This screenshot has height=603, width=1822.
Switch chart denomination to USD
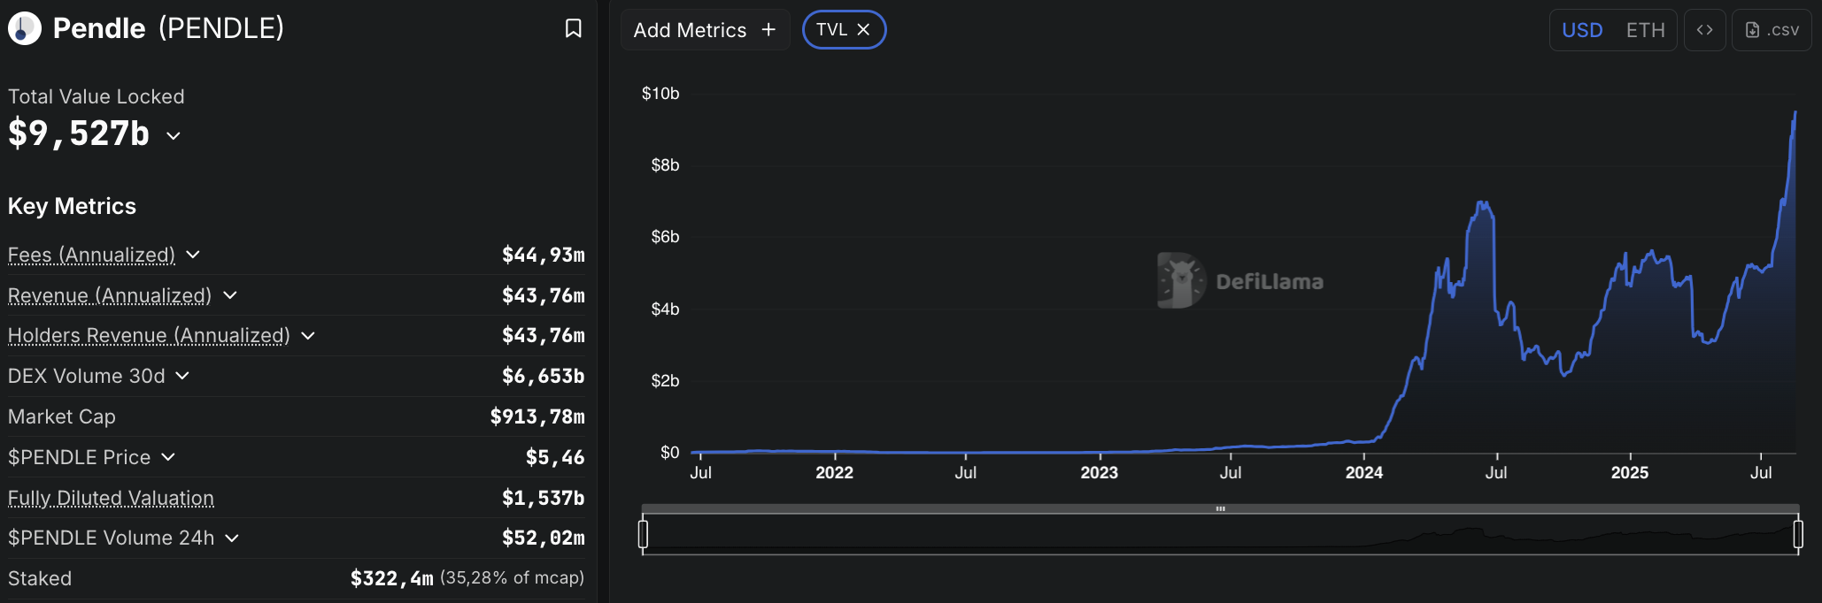coord(1582,30)
